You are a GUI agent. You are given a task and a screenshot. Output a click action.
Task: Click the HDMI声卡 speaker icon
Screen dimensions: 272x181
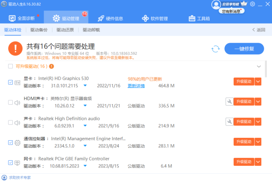[17, 103]
